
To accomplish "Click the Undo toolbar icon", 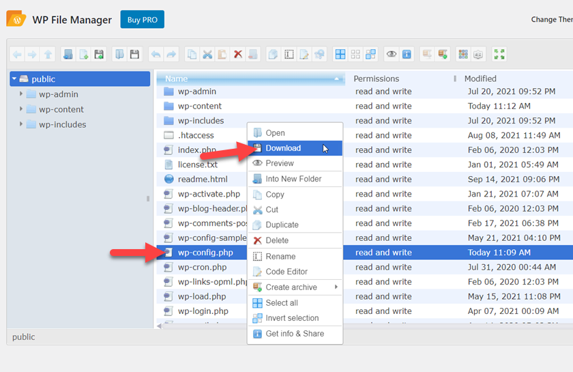I will tap(156, 55).
